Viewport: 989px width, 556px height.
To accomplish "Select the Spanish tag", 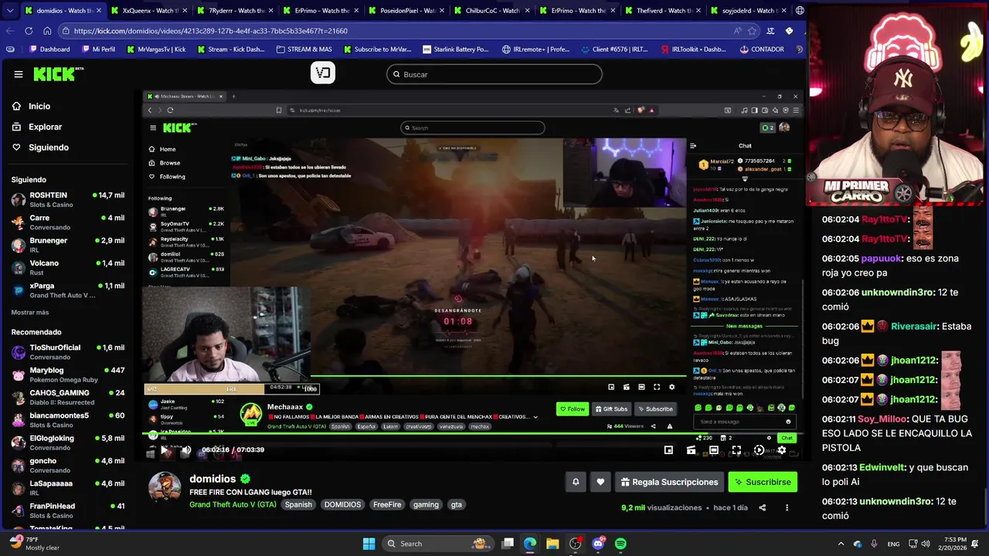I will (298, 505).
